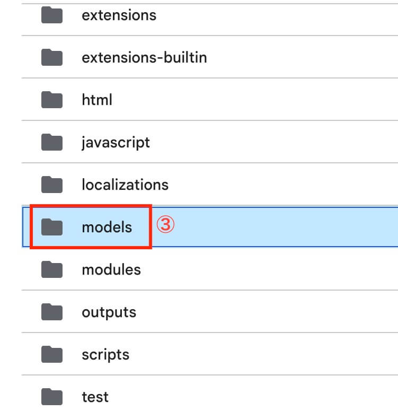Select the extensions-builtin folder name
The image size is (398, 411).
click(144, 57)
